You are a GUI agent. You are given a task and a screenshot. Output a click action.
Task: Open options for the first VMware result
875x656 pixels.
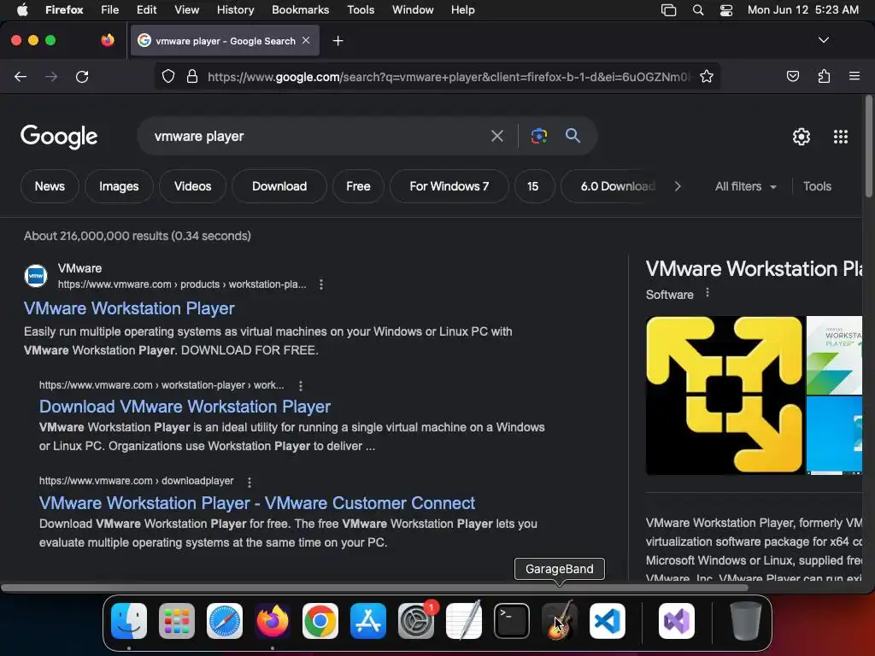coord(321,284)
